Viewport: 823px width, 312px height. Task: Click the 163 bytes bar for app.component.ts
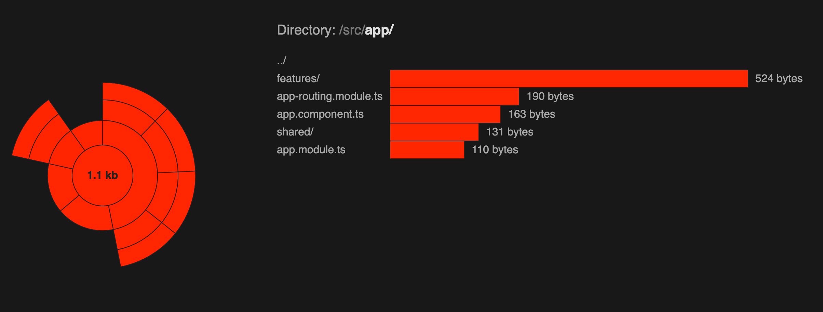pos(445,114)
